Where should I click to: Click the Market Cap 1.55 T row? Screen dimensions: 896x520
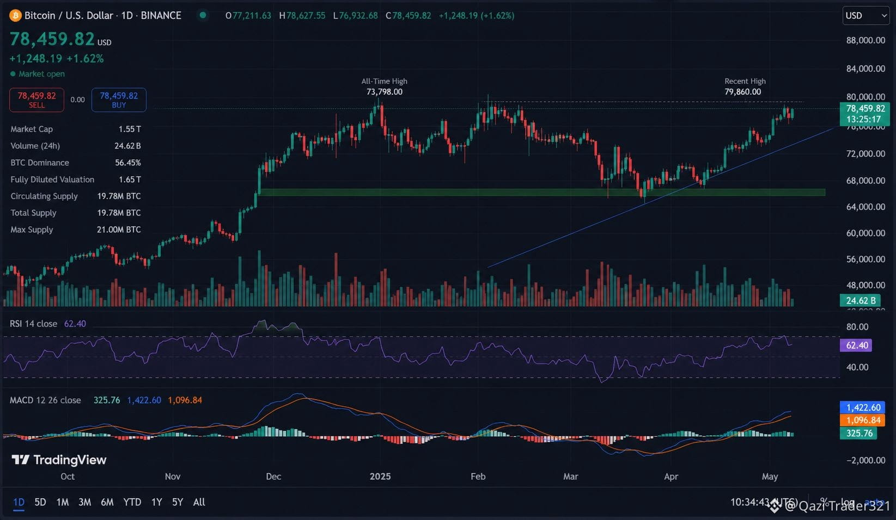[x=76, y=129]
